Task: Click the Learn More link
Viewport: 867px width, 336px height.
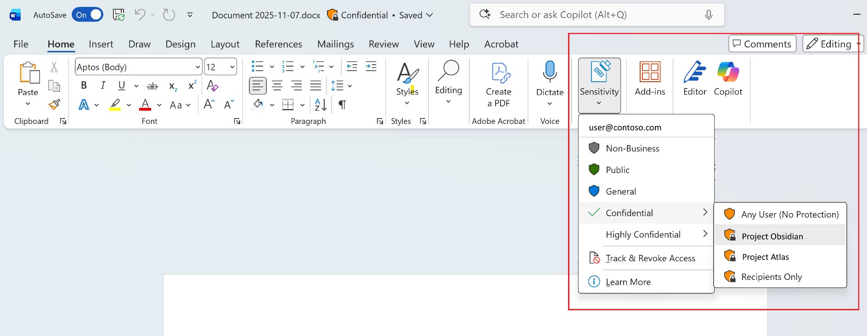Action: click(x=628, y=282)
